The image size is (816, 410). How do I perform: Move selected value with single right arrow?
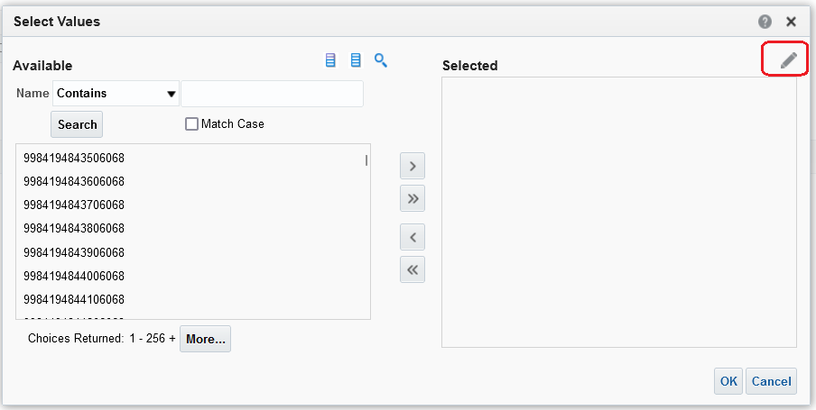click(x=413, y=166)
